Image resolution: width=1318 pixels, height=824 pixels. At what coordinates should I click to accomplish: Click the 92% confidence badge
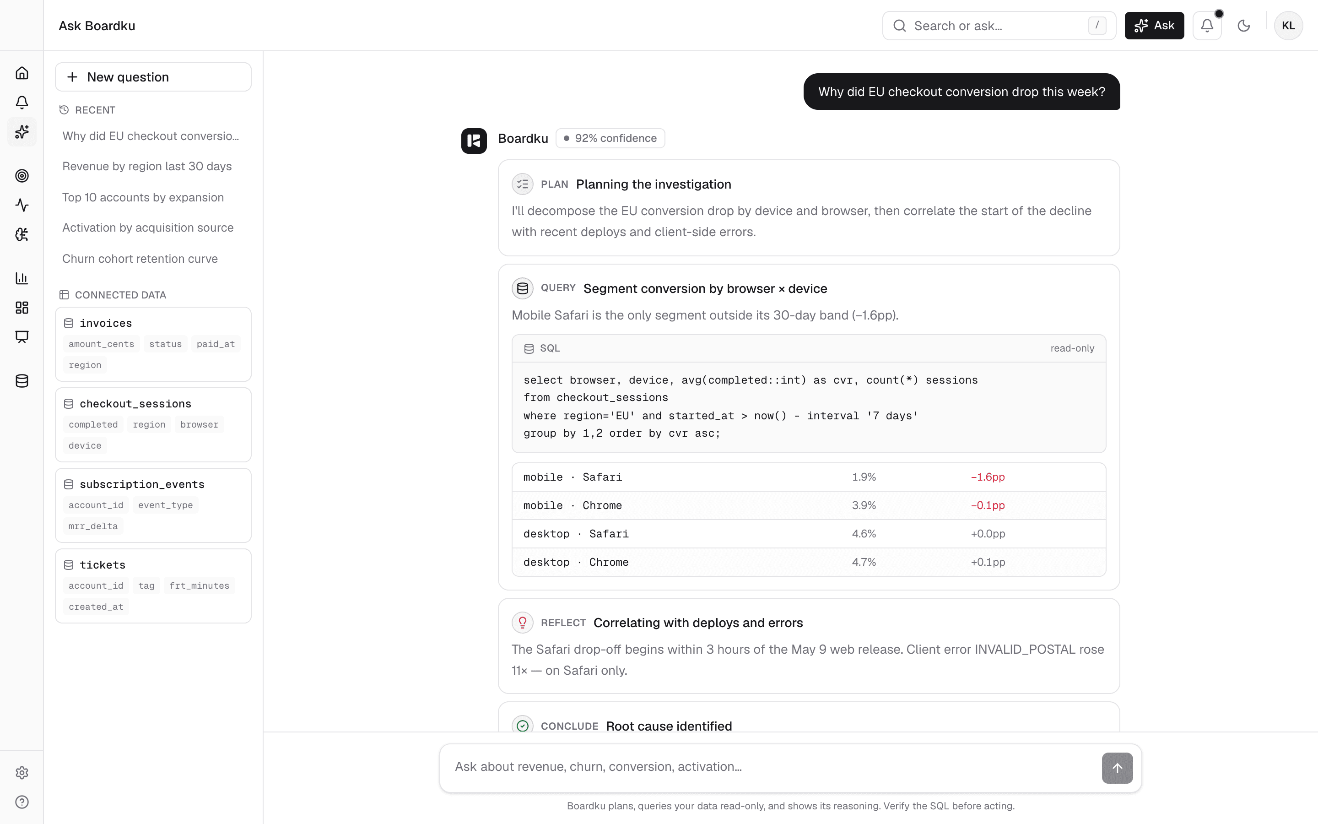610,138
